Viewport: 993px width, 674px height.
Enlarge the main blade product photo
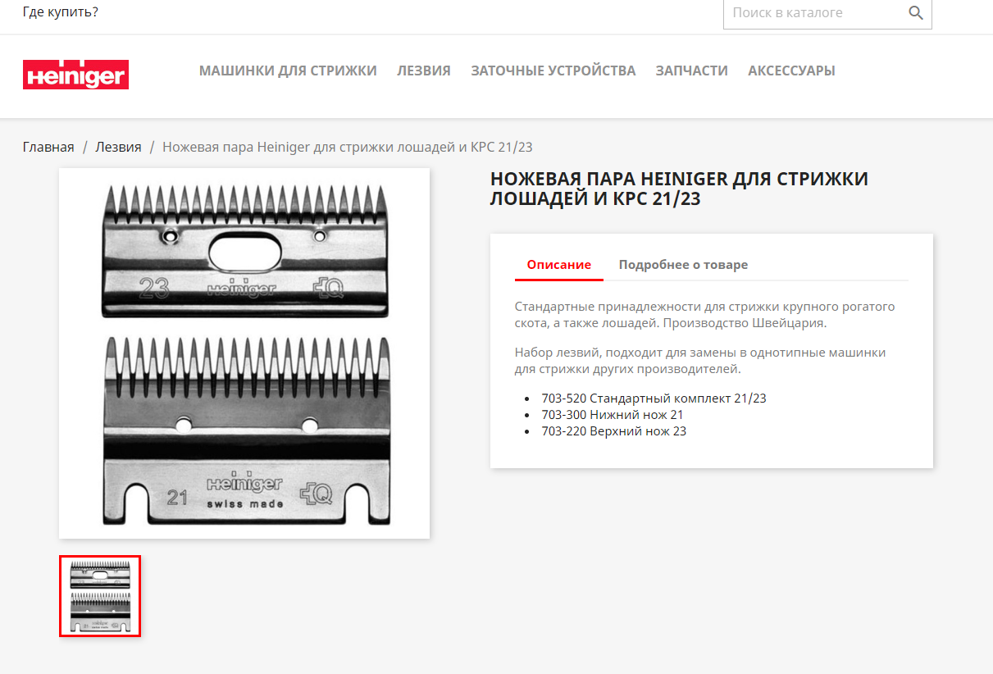[244, 353]
